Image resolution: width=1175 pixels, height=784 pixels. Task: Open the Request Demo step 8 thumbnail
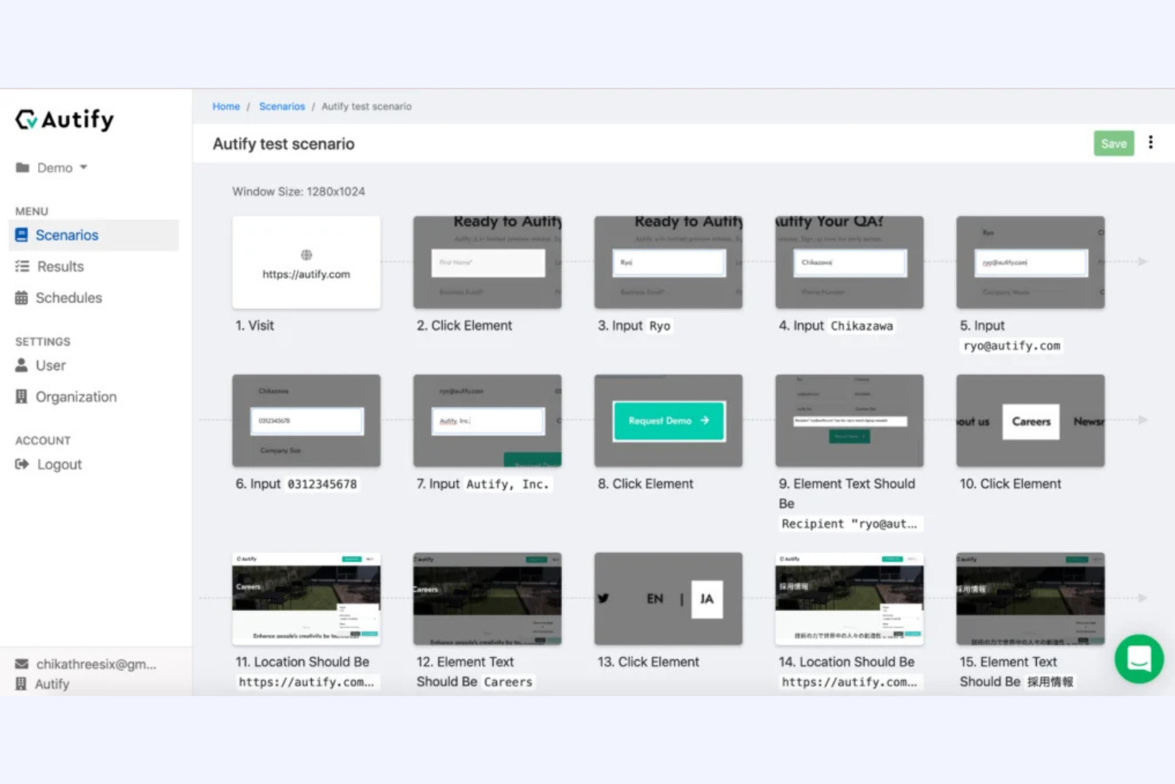(668, 420)
